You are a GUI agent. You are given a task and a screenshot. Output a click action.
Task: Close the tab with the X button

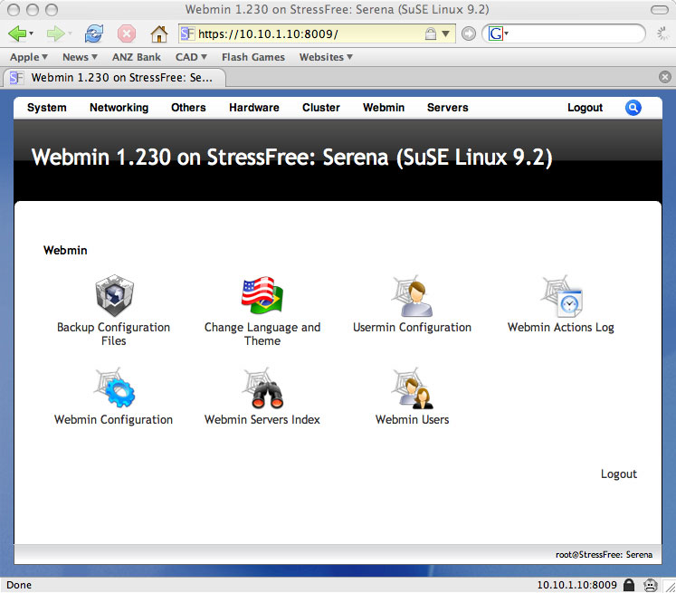pyautogui.click(x=665, y=77)
